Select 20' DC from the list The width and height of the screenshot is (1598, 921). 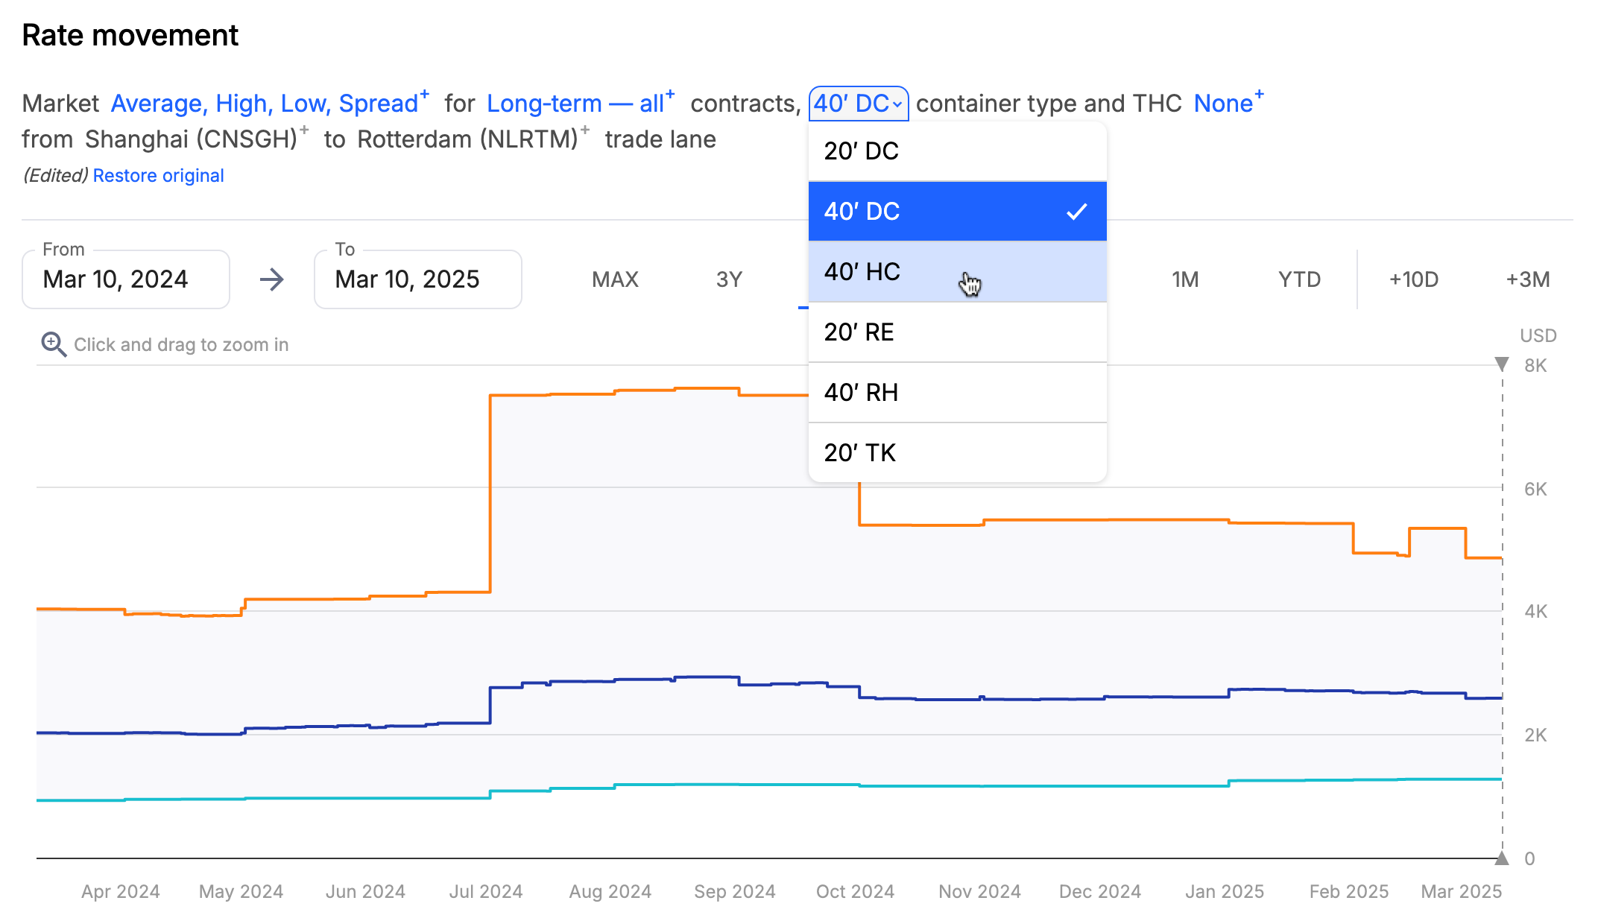958,151
